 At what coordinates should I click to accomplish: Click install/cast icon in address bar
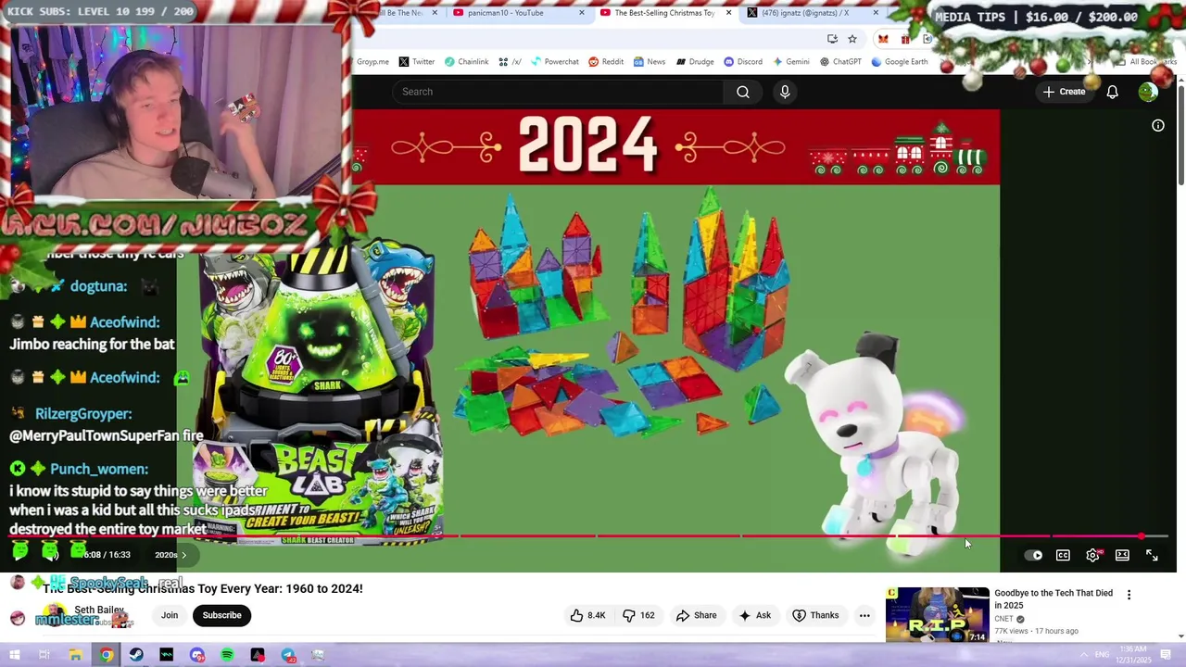pos(832,39)
